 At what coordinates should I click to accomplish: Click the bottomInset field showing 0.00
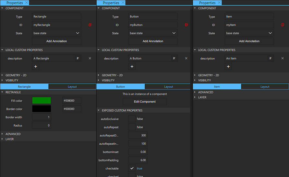tap(138, 152)
